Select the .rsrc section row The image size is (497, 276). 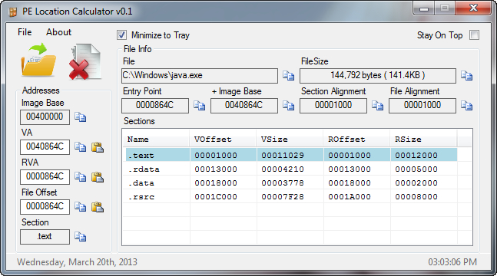point(290,196)
